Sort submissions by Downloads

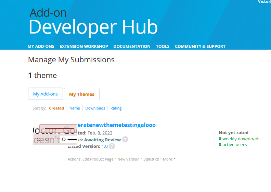[95, 108]
